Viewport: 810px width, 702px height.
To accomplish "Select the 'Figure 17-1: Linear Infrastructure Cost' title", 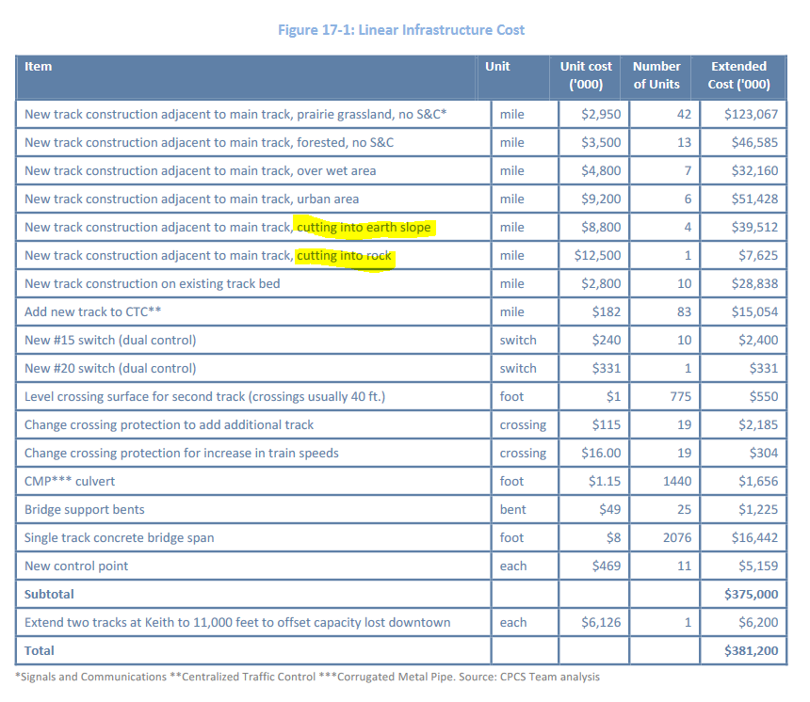I will tap(401, 30).
